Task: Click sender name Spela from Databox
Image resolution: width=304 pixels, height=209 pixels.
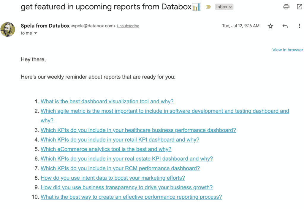Action: point(45,26)
